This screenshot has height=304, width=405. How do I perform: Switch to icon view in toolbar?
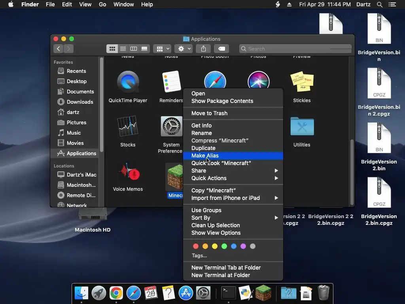pyautogui.click(x=112, y=49)
